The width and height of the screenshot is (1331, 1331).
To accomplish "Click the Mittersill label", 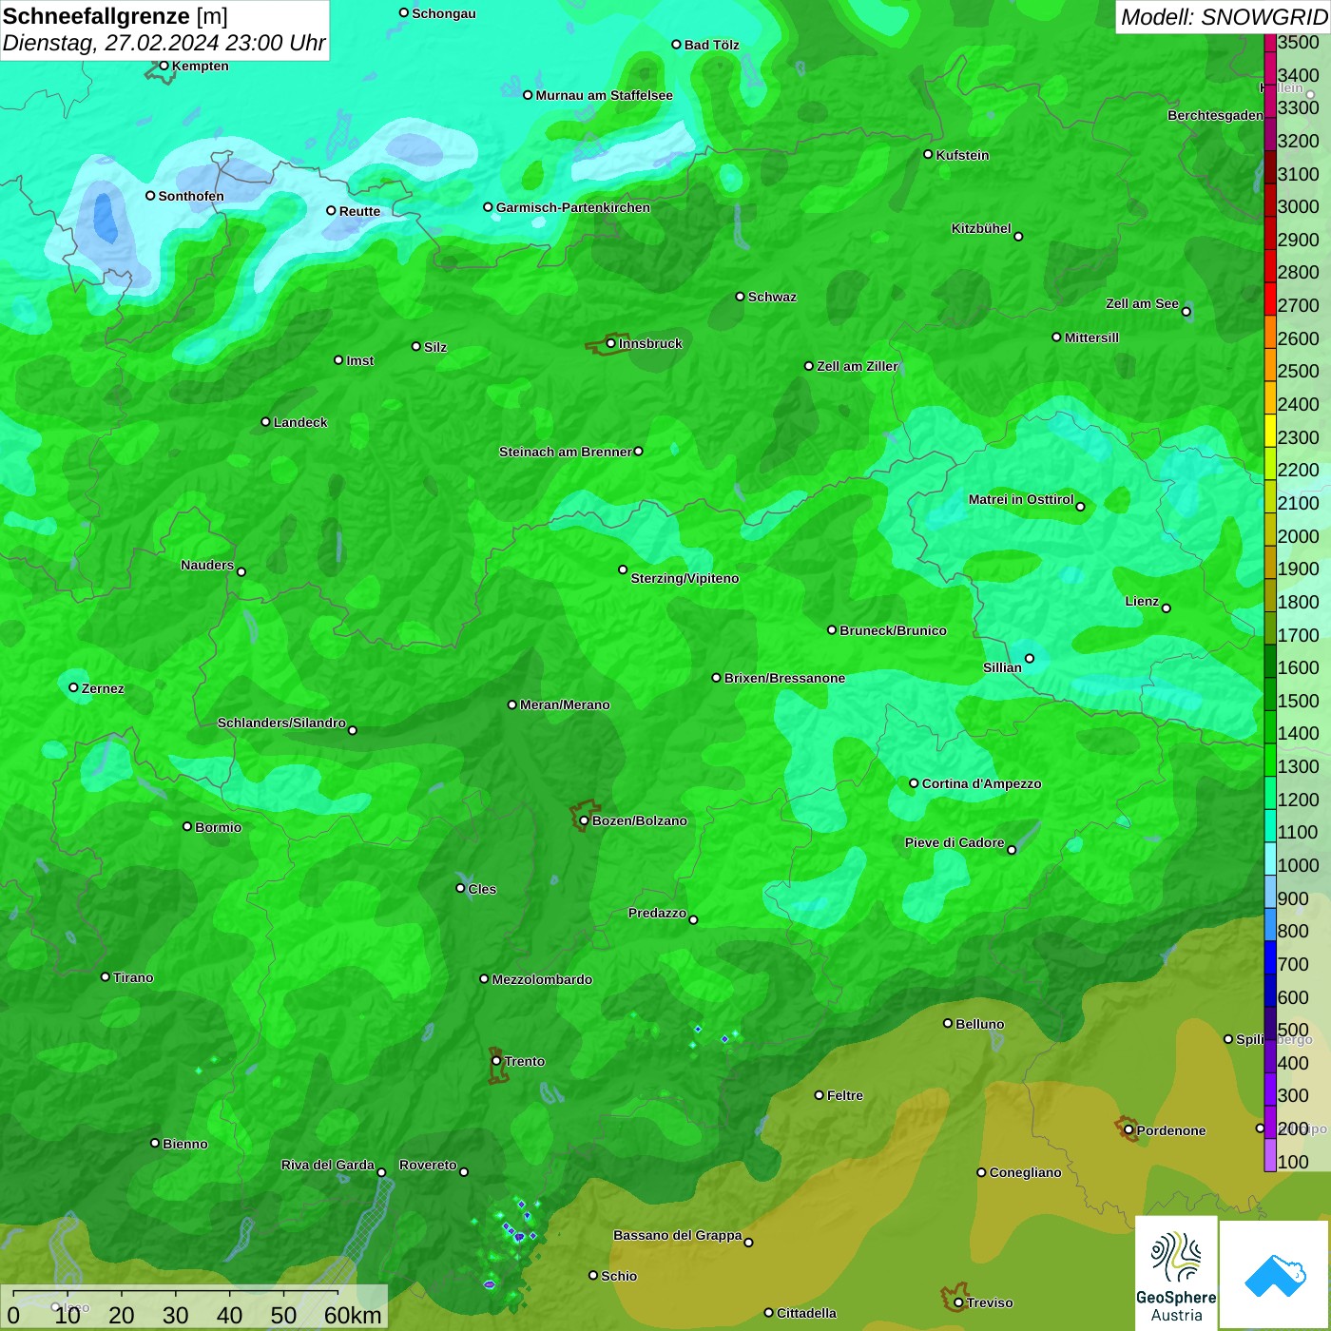I will (x=1091, y=338).
